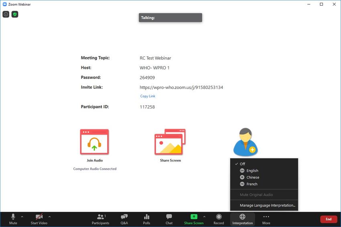The image size is (341, 227).
Task: Open the Q&A panel
Action: pyautogui.click(x=124, y=219)
